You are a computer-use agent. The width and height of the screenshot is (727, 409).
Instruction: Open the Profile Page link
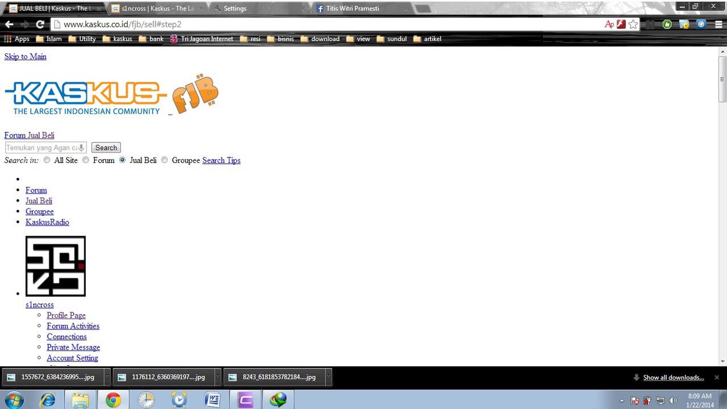pyautogui.click(x=66, y=315)
